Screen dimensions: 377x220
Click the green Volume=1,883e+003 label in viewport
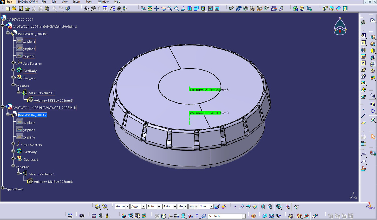(x=205, y=113)
